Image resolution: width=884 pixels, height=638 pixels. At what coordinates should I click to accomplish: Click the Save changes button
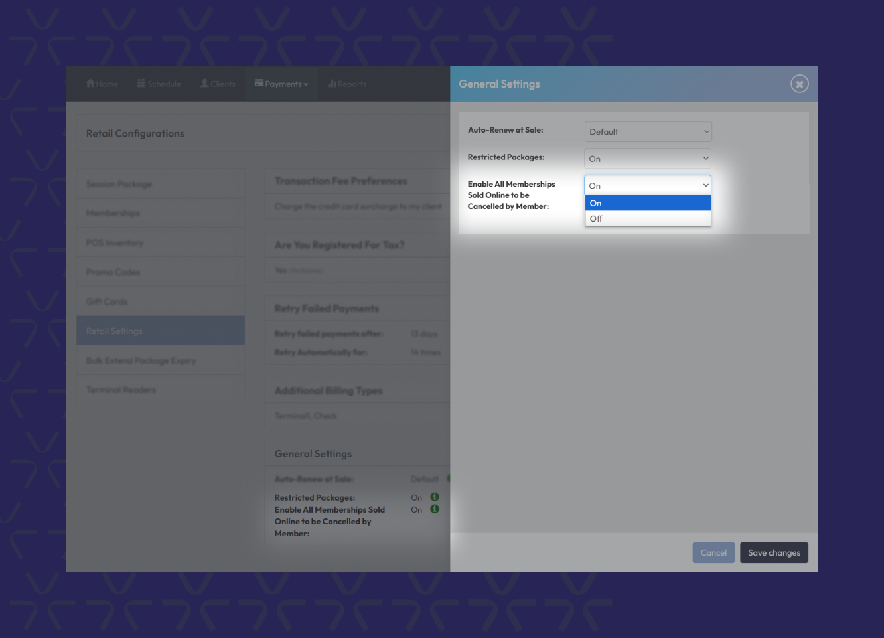pyautogui.click(x=774, y=553)
